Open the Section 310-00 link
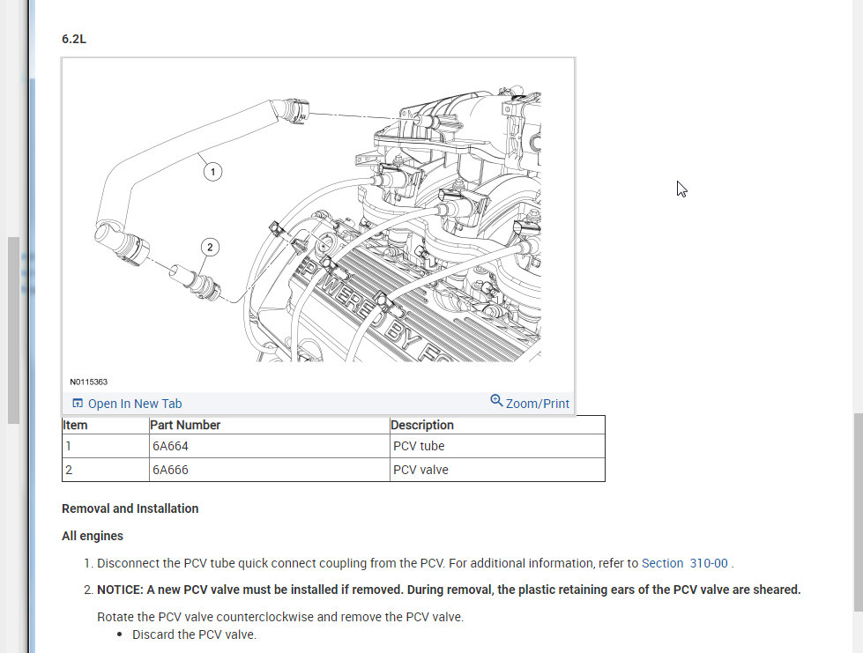 pyautogui.click(x=685, y=563)
